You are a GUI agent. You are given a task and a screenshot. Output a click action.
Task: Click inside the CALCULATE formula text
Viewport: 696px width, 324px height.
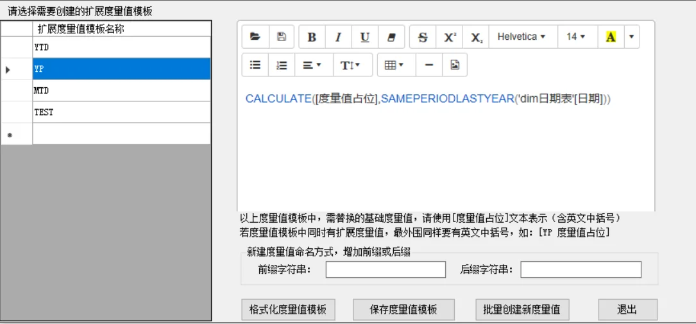428,99
